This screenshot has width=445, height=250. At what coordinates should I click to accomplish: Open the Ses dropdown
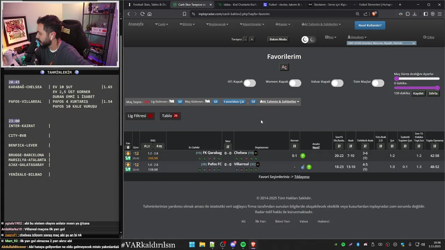point(331,37)
